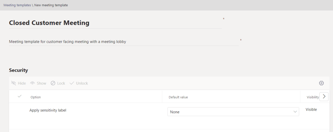The width and height of the screenshot is (333, 132).
Task: Go back to Meeting templates breadcrumb
Action: click(x=17, y=5)
